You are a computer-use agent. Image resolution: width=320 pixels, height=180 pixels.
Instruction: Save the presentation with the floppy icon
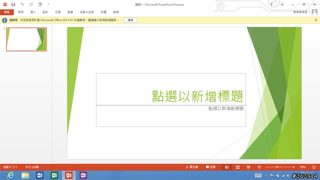click(x=13, y=4)
